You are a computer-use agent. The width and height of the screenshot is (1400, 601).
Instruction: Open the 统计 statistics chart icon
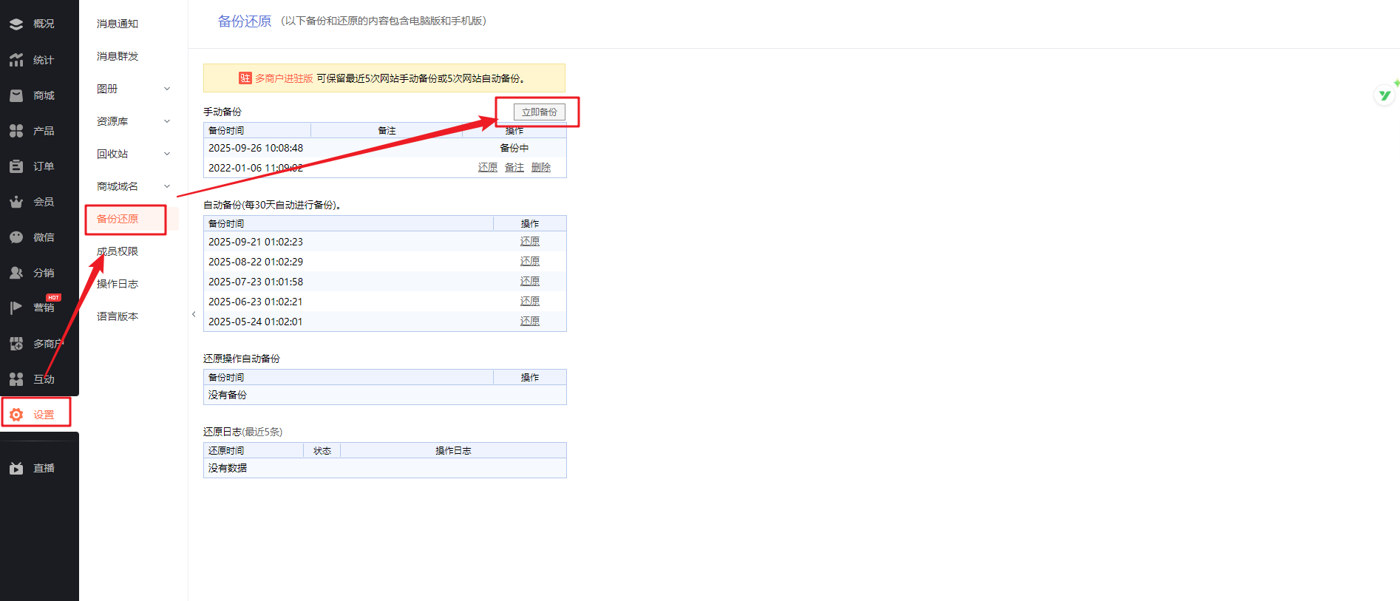pos(16,60)
